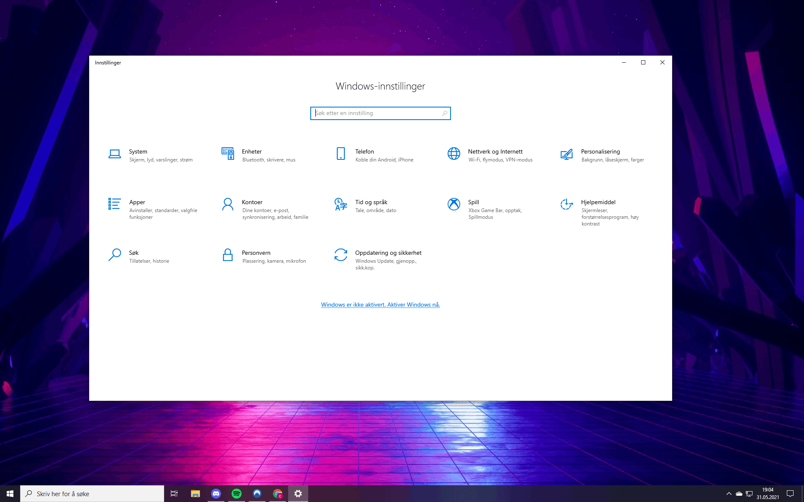Click the Apper list icon

[114, 204]
